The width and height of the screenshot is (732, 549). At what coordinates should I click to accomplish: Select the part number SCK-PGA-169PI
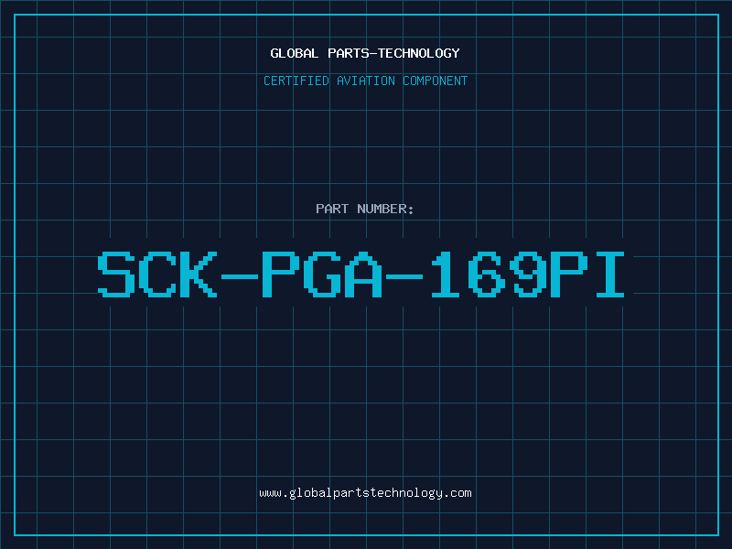coord(361,274)
